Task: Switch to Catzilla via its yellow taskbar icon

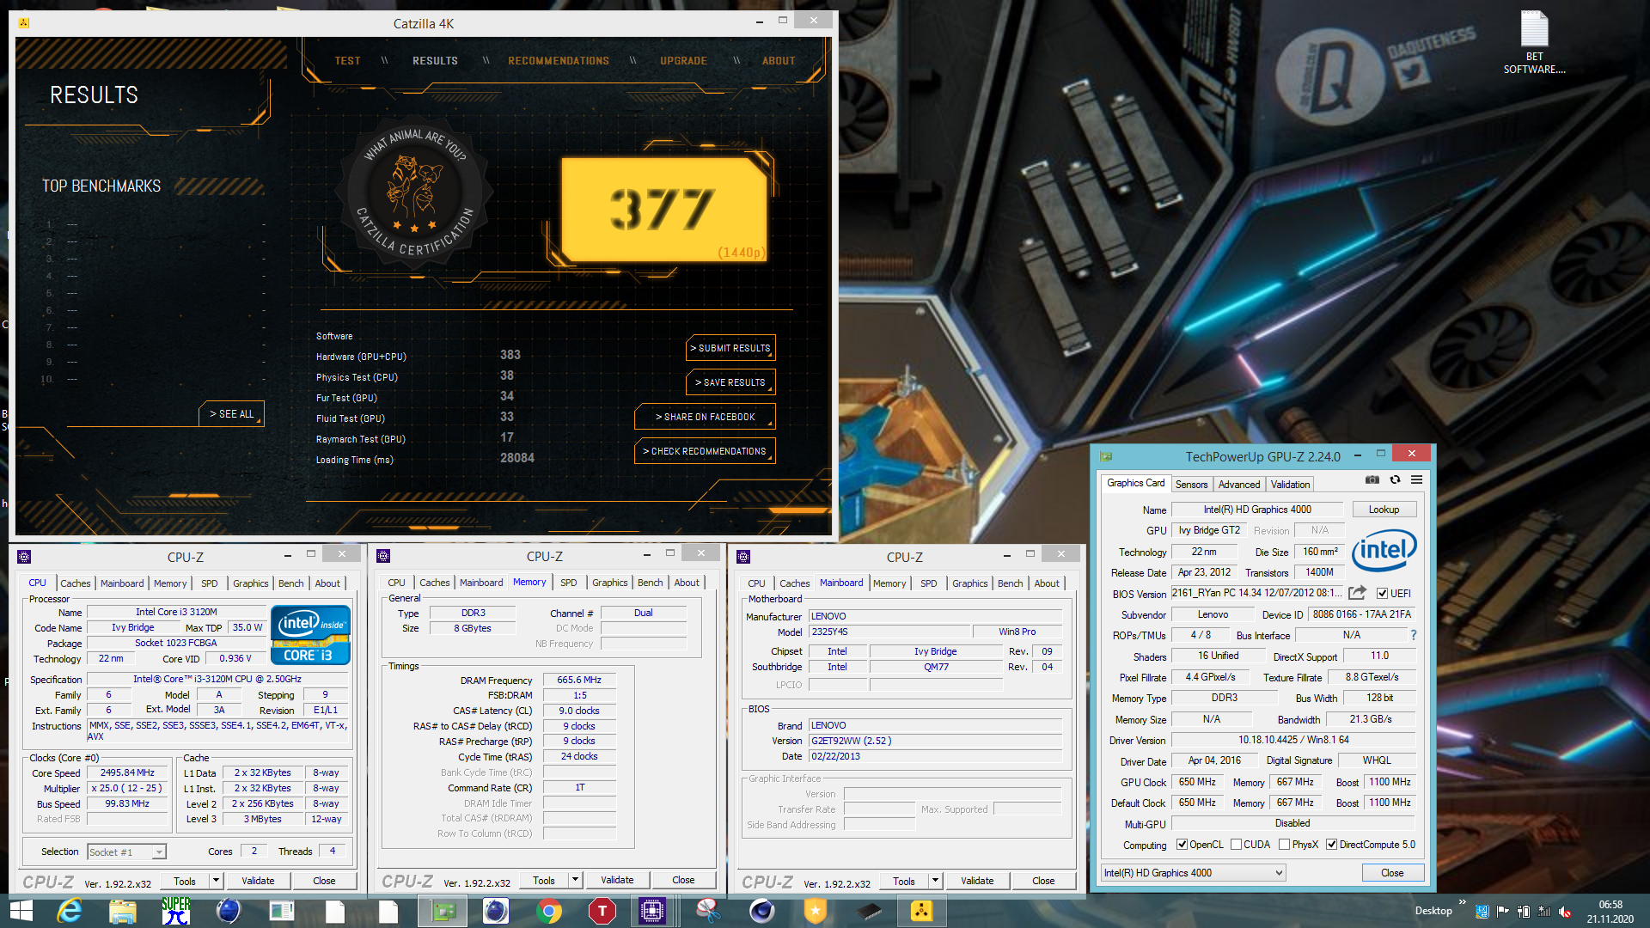Action: coord(921,911)
